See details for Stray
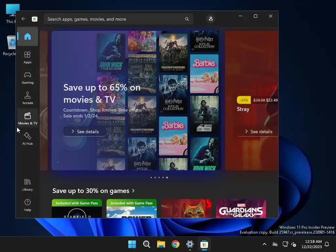336x252 pixels. 259,132
